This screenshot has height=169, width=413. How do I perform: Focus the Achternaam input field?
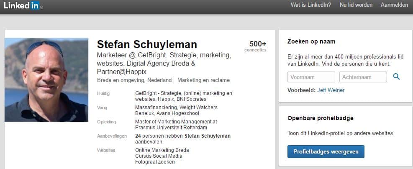tap(363, 77)
